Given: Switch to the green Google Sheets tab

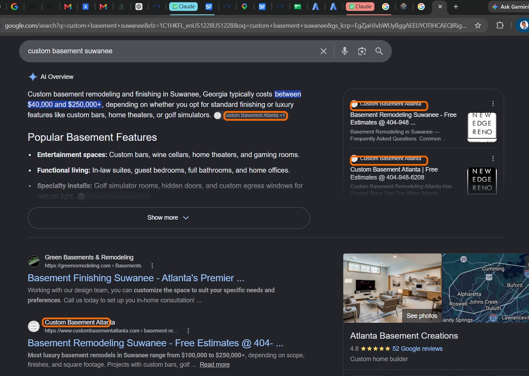Looking at the screenshot, I should click(x=298, y=7).
